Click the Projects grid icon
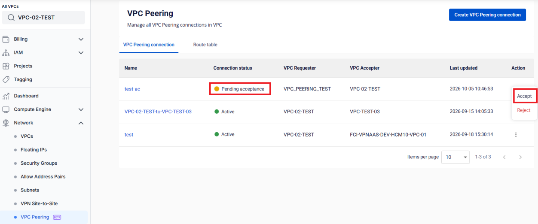The image size is (538, 224). [6, 66]
